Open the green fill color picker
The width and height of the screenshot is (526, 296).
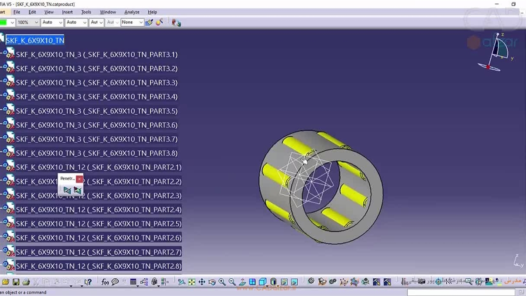pyautogui.click(x=12, y=22)
